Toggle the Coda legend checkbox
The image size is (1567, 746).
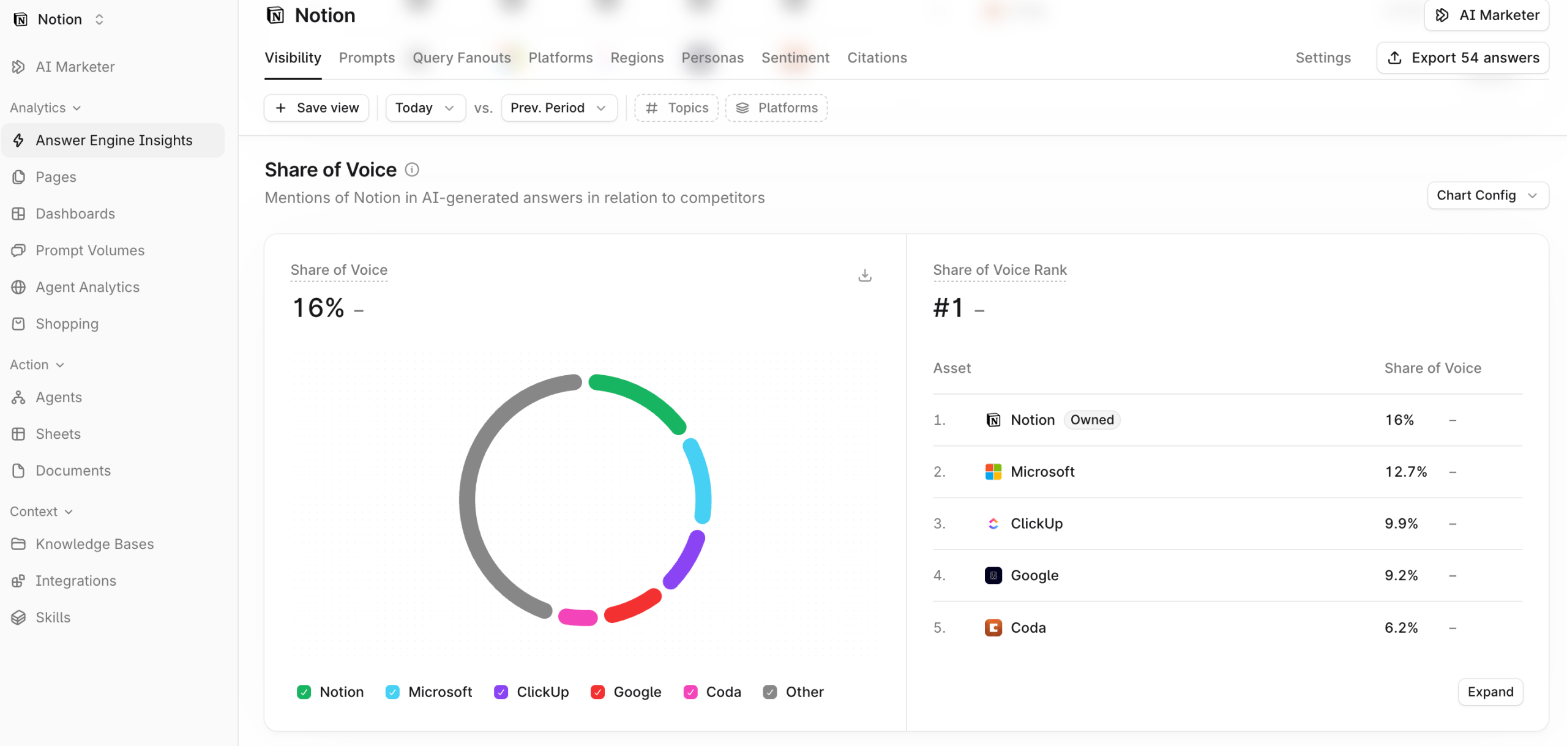click(690, 692)
